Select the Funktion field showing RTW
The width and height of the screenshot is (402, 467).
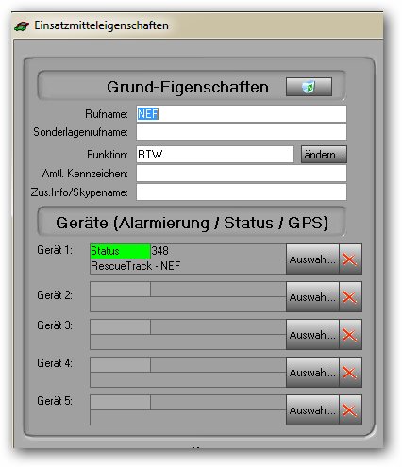point(215,155)
